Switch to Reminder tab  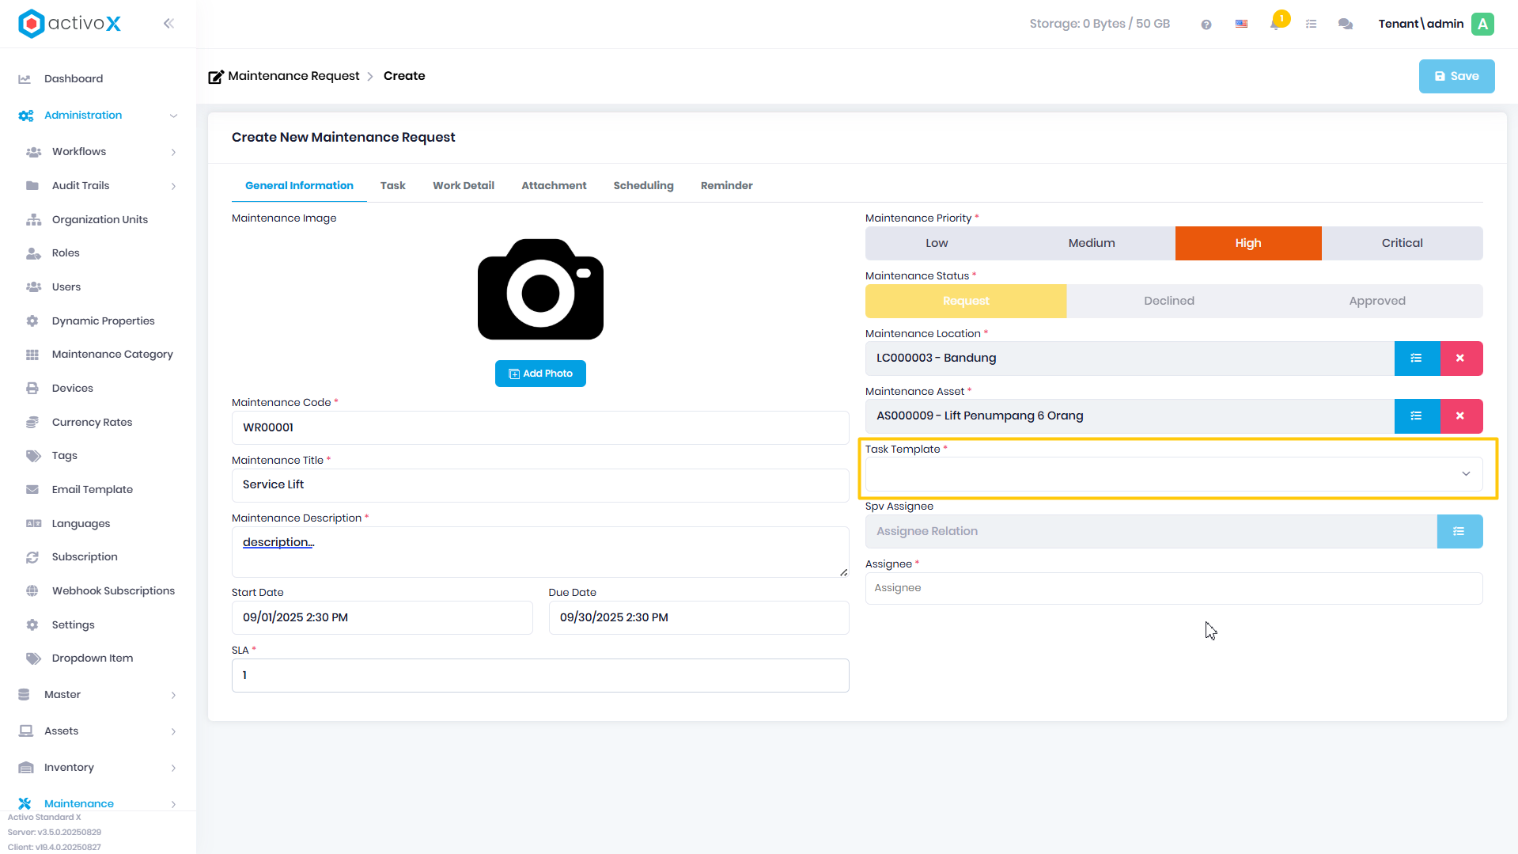(x=726, y=186)
